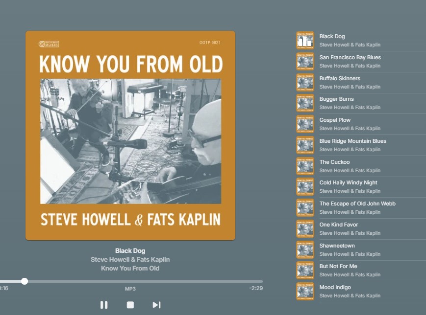Click the Shawneetown track artwork

tap(305, 250)
